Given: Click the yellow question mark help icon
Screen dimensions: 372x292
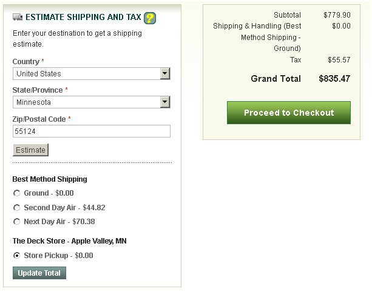Looking at the screenshot, I should point(150,18).
